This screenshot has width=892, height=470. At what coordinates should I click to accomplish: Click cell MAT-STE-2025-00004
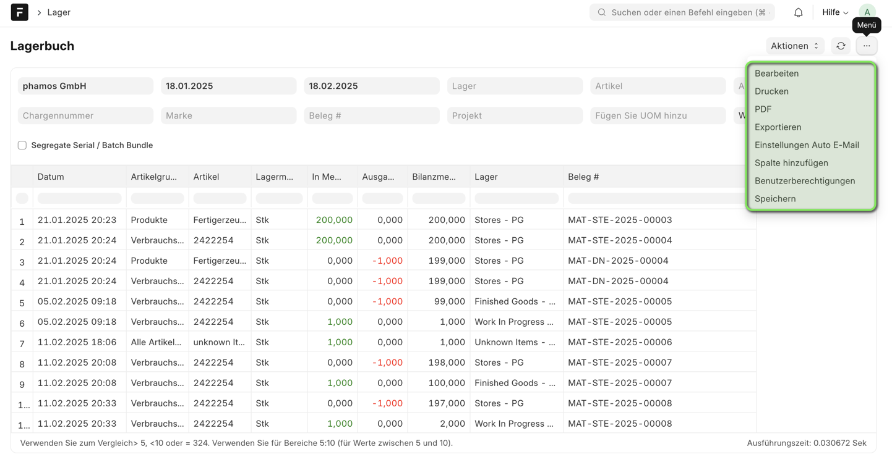[x=659, y=240]
